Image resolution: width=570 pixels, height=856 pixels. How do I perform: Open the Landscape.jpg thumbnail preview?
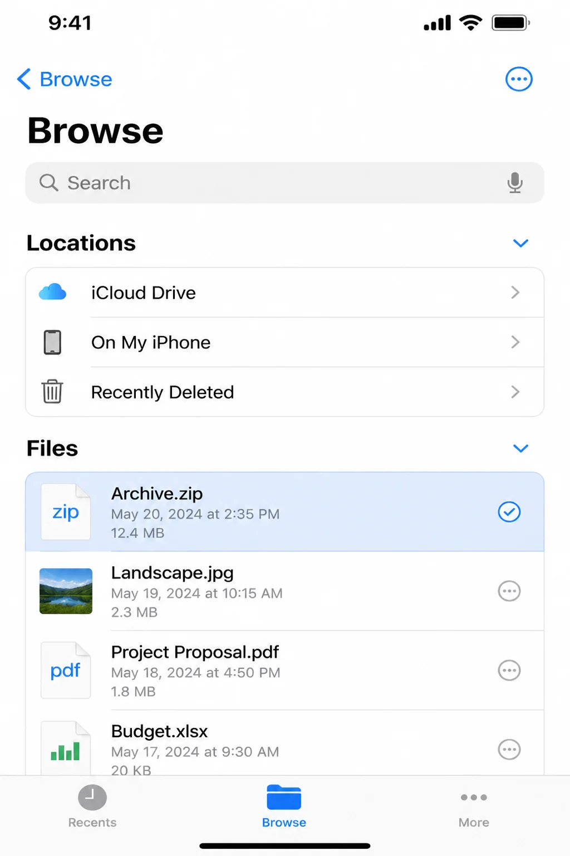(x=66, y=591)
